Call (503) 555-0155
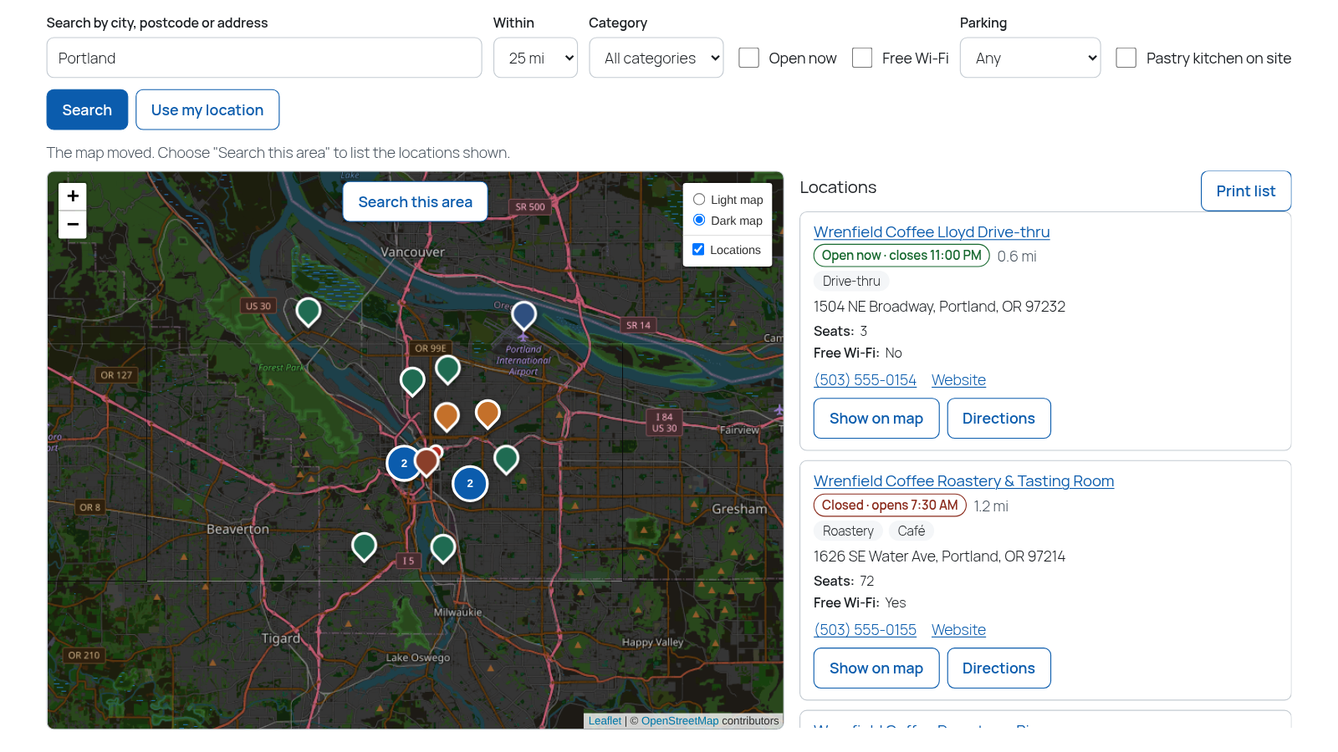1338x752 pixels. coord(866,630)
